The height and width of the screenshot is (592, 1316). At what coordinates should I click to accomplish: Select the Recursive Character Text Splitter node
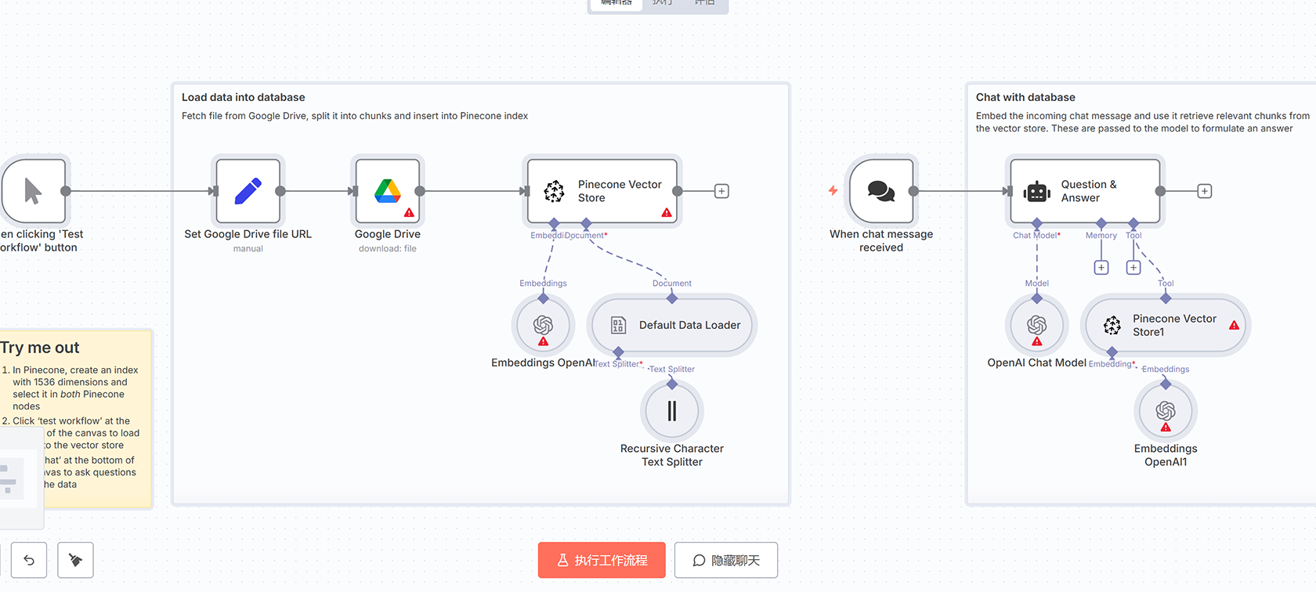tap(671, 411)
